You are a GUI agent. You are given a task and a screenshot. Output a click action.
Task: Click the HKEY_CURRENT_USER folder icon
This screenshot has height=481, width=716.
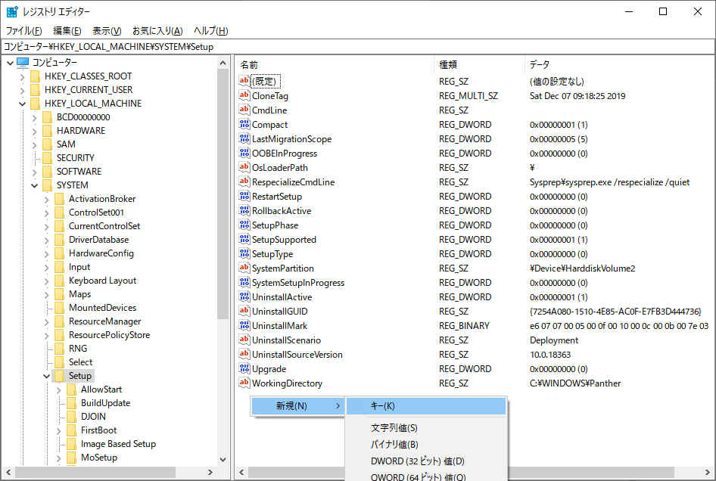tap(36, 90)
